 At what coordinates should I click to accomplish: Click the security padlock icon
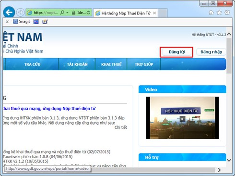73,13
